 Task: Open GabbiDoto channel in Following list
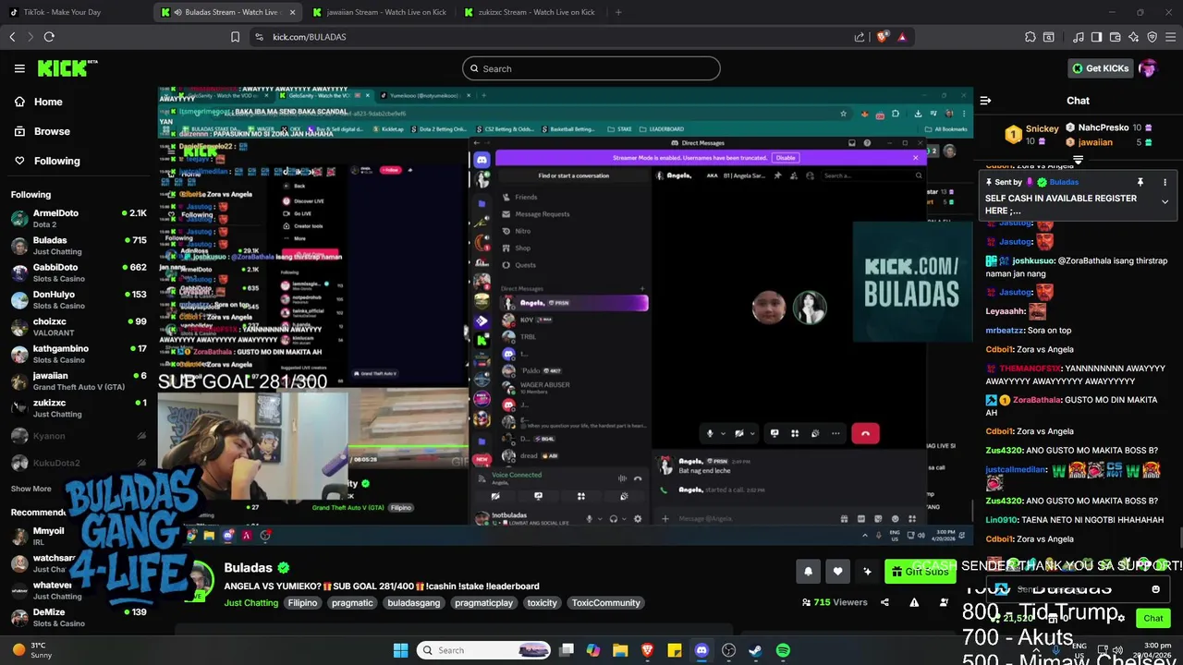click(x=79, y=272)
